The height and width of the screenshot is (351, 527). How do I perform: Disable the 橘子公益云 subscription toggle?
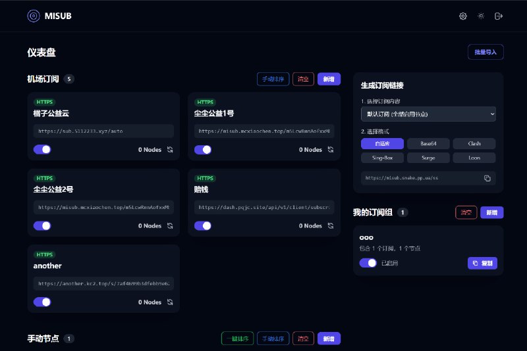pyautogui.click(x=42, y=150)
